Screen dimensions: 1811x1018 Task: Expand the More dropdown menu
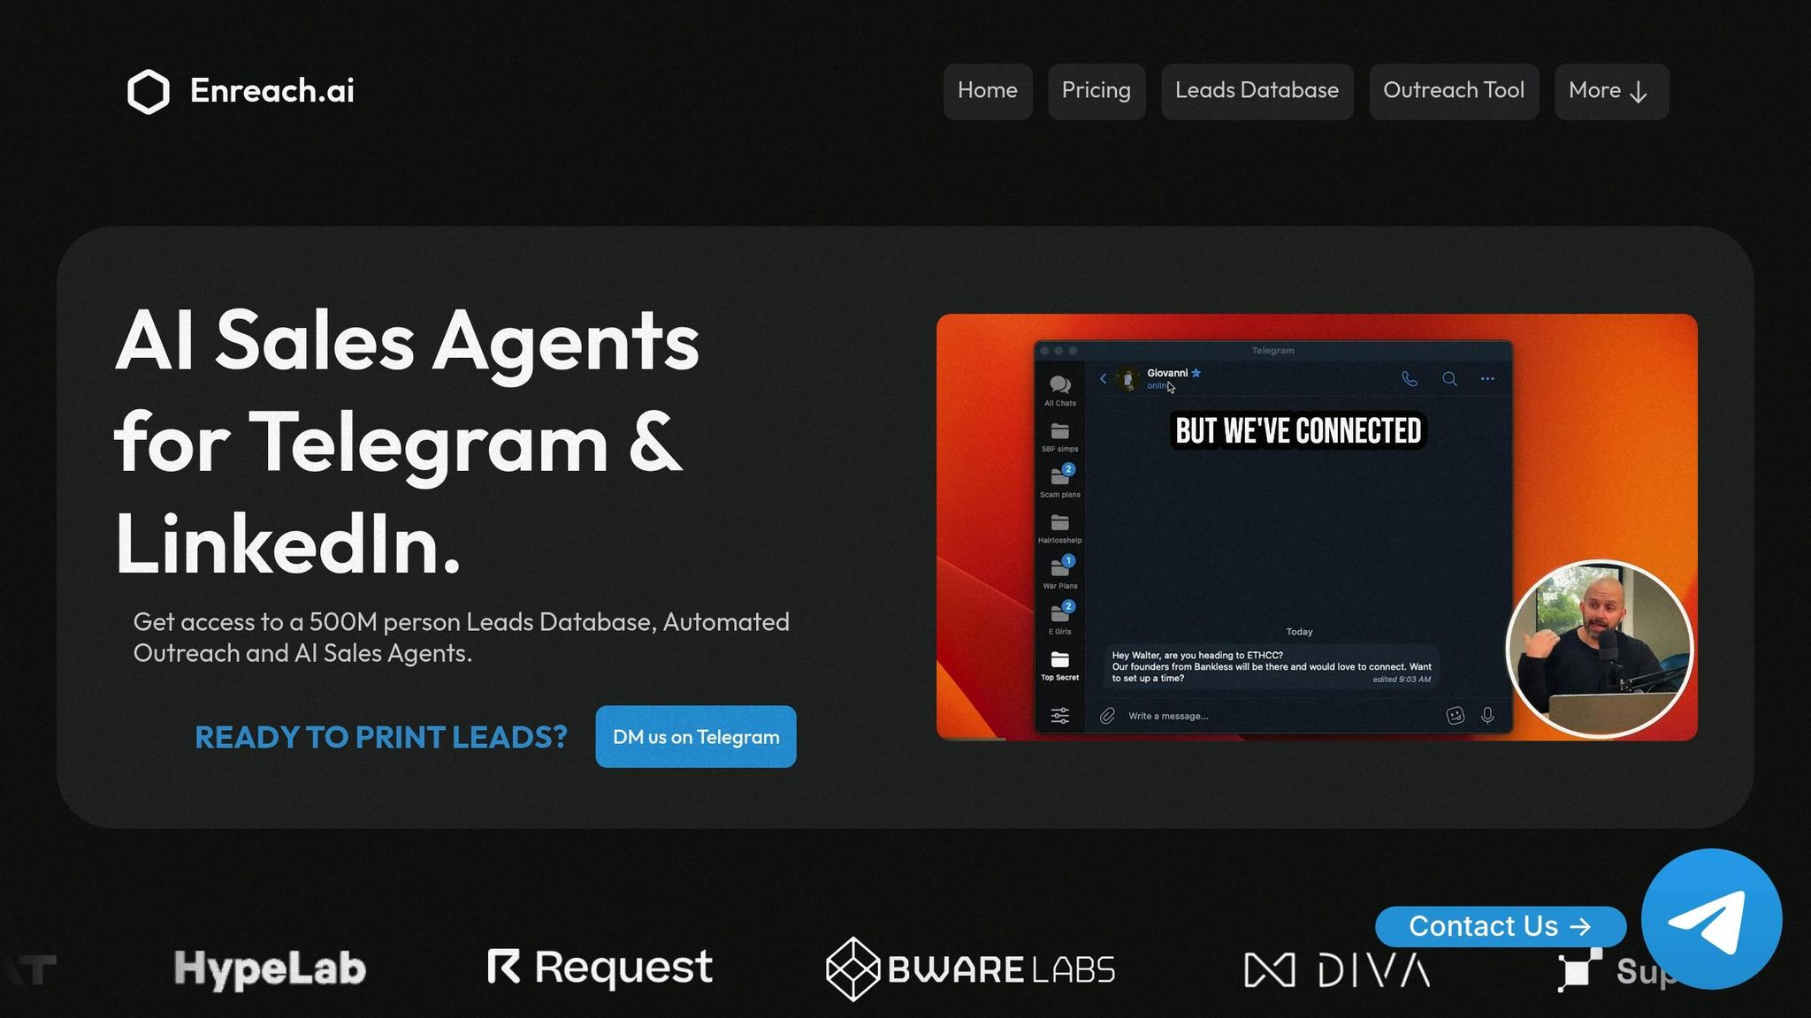click(1611, 91)
